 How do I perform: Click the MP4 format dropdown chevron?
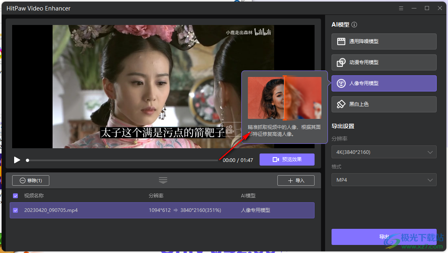click(430, 180)
